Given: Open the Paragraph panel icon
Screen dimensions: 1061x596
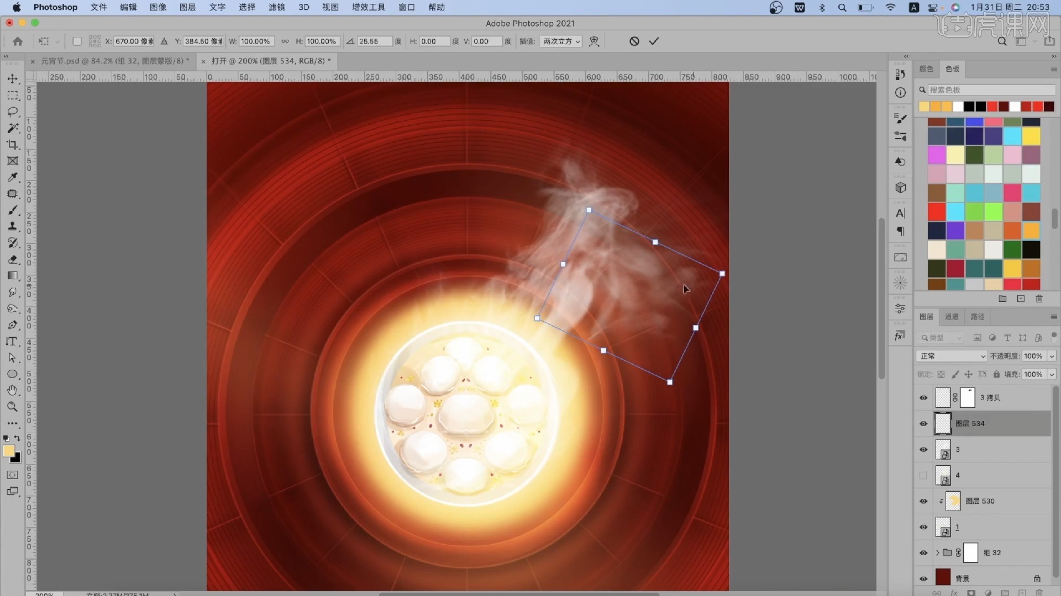Looking at the screenshot, I should click(900, 231).
